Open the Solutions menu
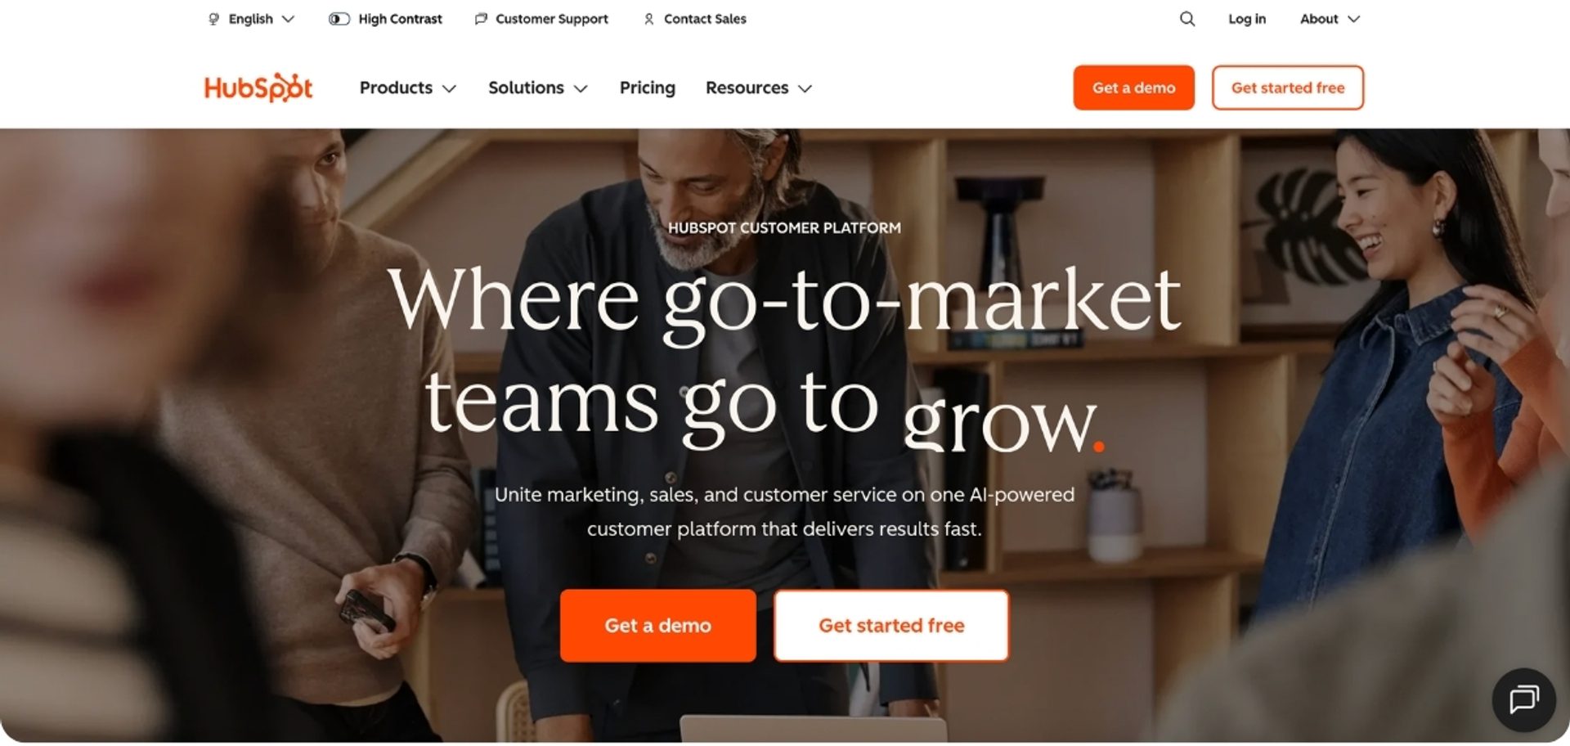This screenshot has width=1570, height=746. pyautogui.click(x=538, y=88)
